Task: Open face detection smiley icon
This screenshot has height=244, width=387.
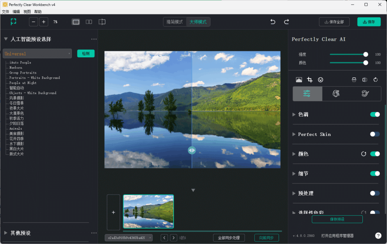Action: (320, 80)
